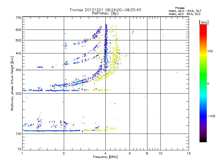Screen dimensions: 222x167
Task: Click the 16 MHz frequency tick label
Action: [189, 153]
